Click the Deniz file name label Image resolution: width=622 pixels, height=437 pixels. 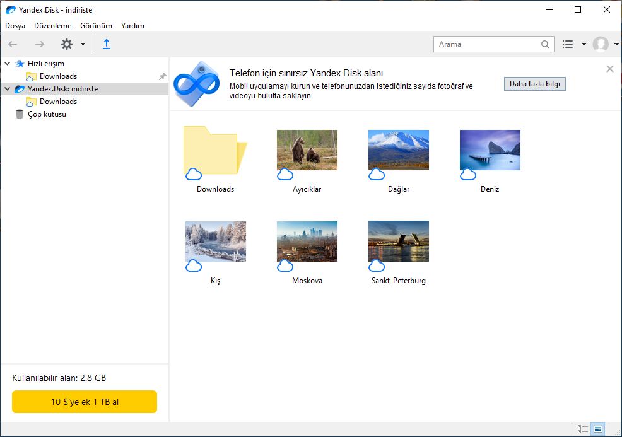(490, 189)
